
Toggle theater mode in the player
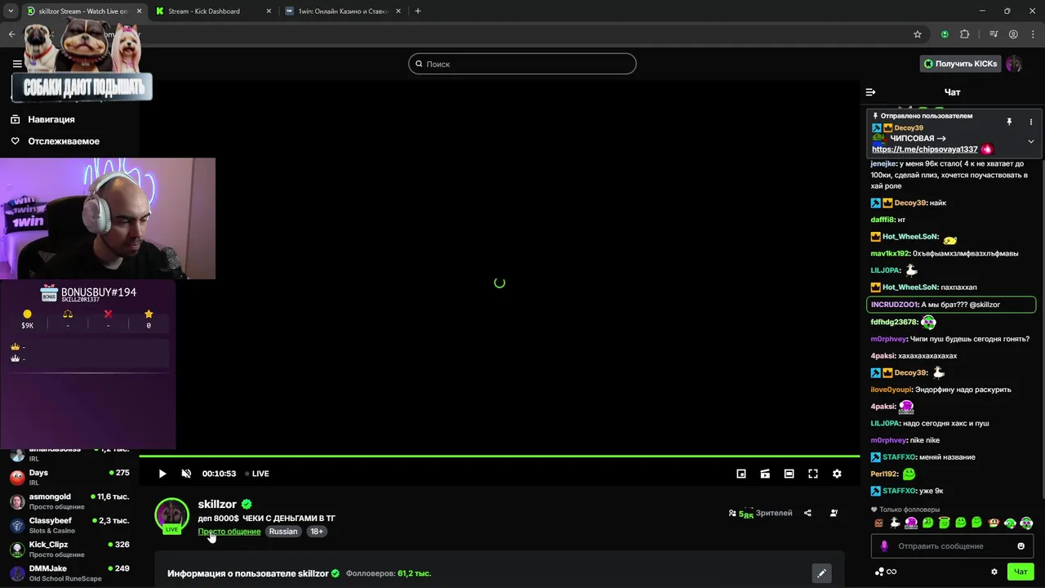point(789,474)
